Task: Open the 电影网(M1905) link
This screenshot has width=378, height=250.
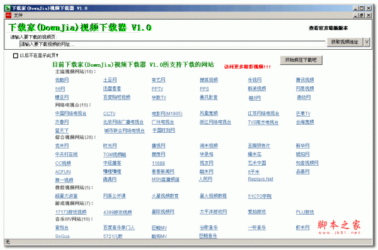Action: pyautogui.click(x=167, y=113)
